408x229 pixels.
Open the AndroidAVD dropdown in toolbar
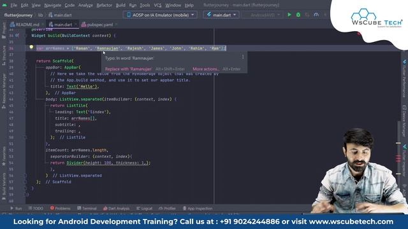[x=262, y=15]
